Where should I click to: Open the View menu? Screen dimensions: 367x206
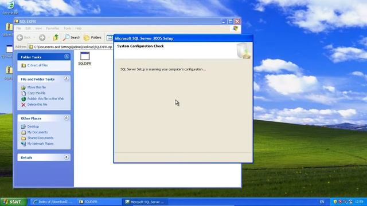pyautogui.click(x=38, y=28)
